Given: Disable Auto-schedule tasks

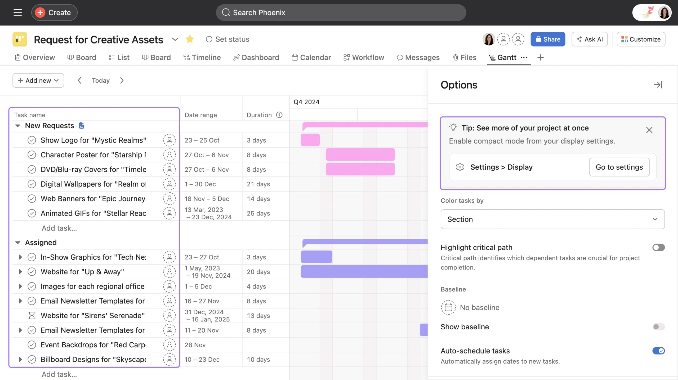Looking at the screenshot, I should tap(659, 351).
